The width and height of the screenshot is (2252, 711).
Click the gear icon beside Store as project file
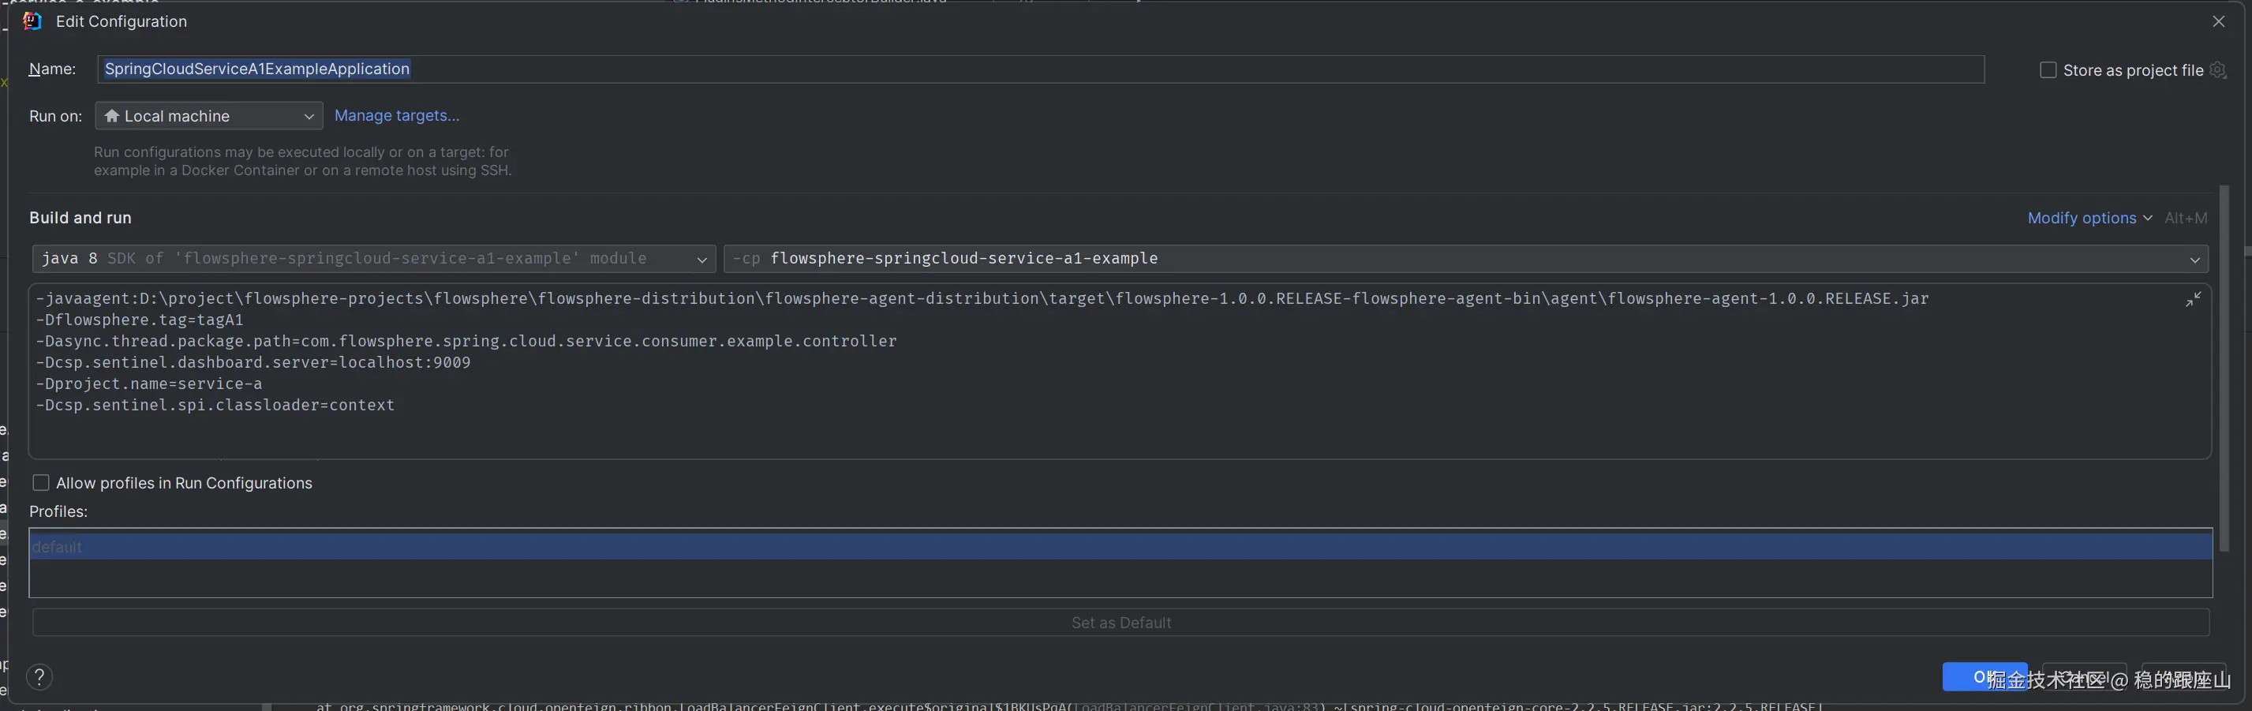pos(2217,70)
